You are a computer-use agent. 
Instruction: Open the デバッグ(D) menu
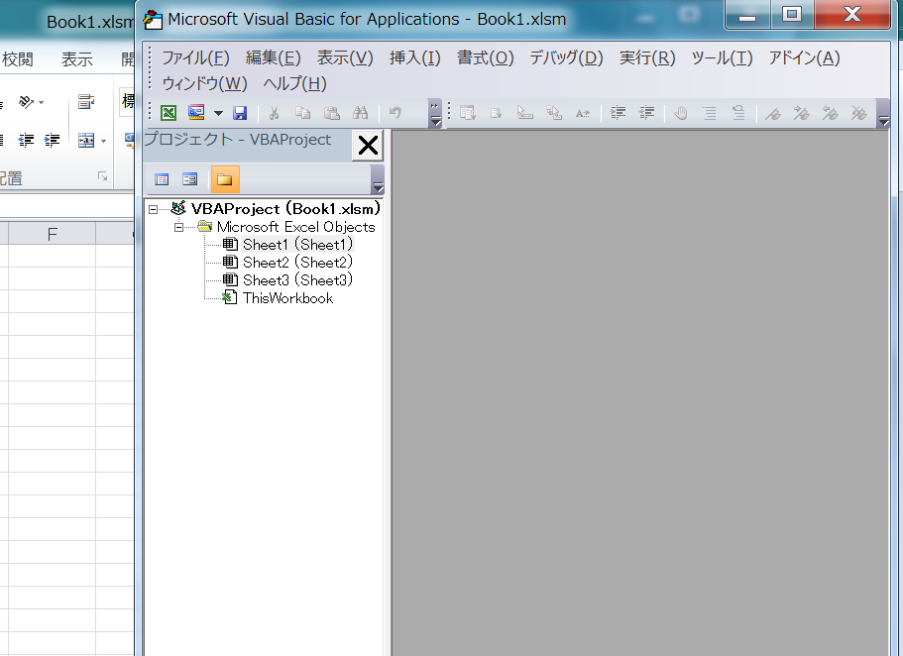(x=566, y=58)
